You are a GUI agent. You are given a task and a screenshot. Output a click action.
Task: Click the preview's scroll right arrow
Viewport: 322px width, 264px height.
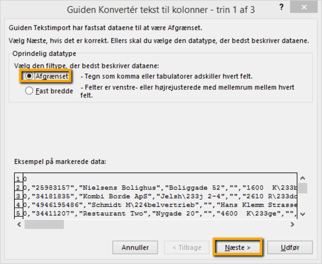point(292,224)
